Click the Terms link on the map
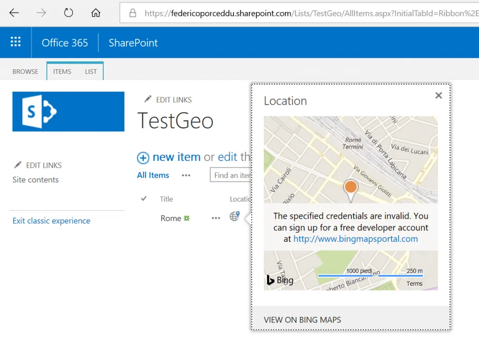 click(x=414, y=284)
